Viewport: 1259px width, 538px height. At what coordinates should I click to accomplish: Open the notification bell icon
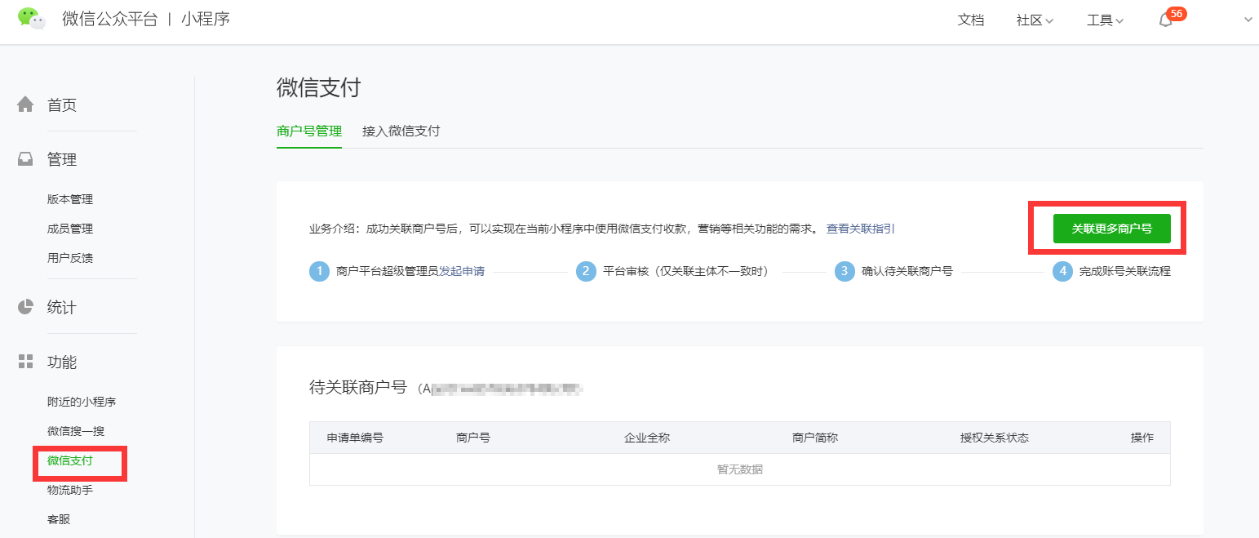tap(1165, 20)
